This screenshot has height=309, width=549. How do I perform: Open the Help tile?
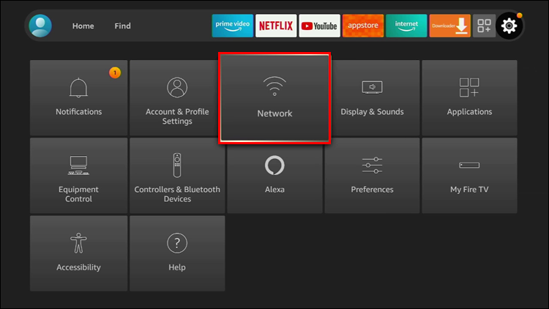click(x=177, y=253)
